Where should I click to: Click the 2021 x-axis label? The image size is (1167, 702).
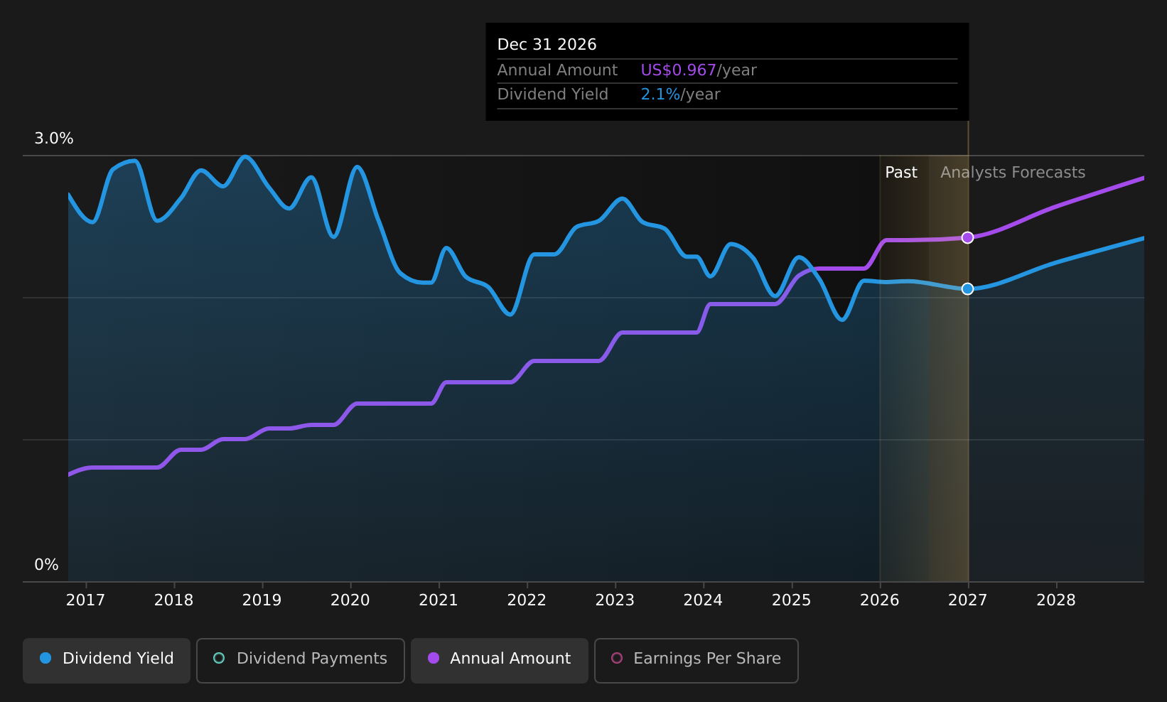click(439, 600)
